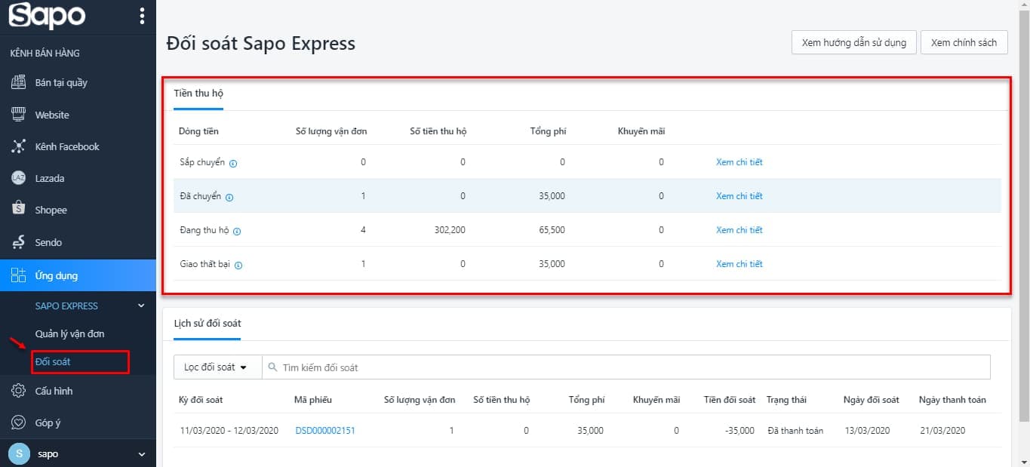Click the Cấu hình gear icon
Image resolution: width=1030 pixels, height=467 pixels.
(19, 391)
